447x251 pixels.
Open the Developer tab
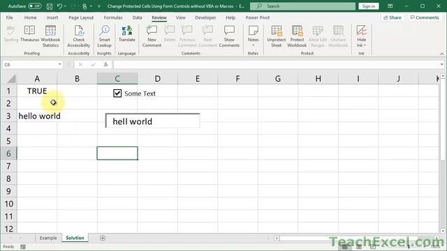point(205,17)
